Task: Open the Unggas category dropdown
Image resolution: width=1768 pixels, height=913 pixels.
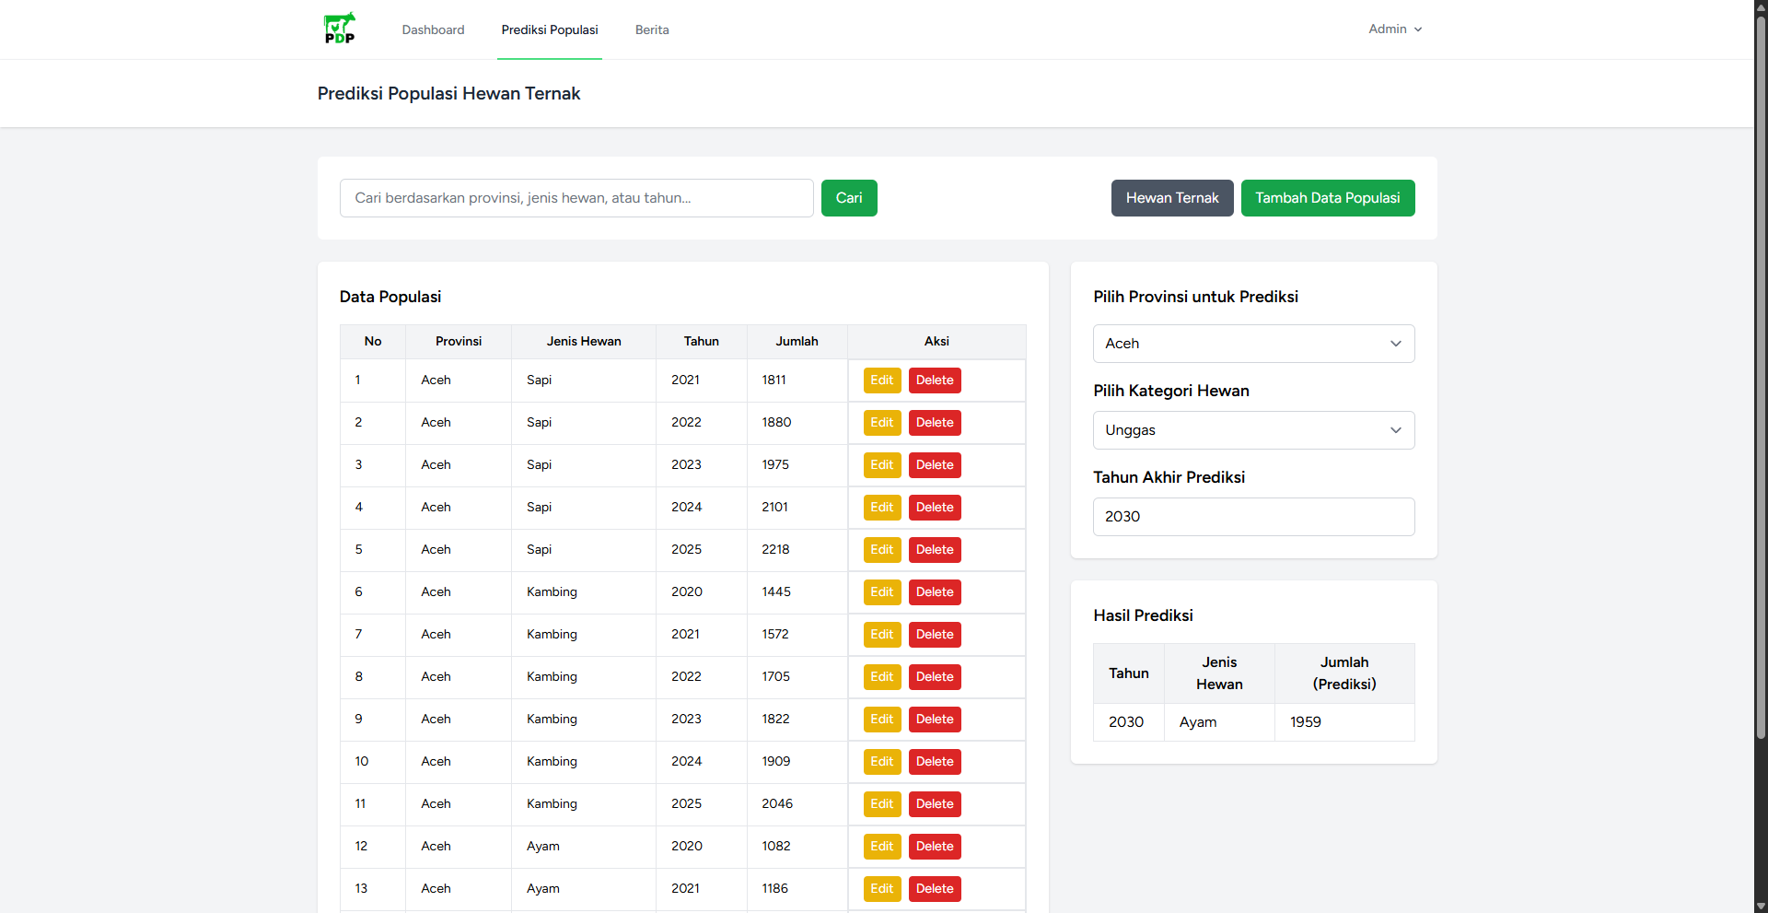Action: pos(1252,430)
